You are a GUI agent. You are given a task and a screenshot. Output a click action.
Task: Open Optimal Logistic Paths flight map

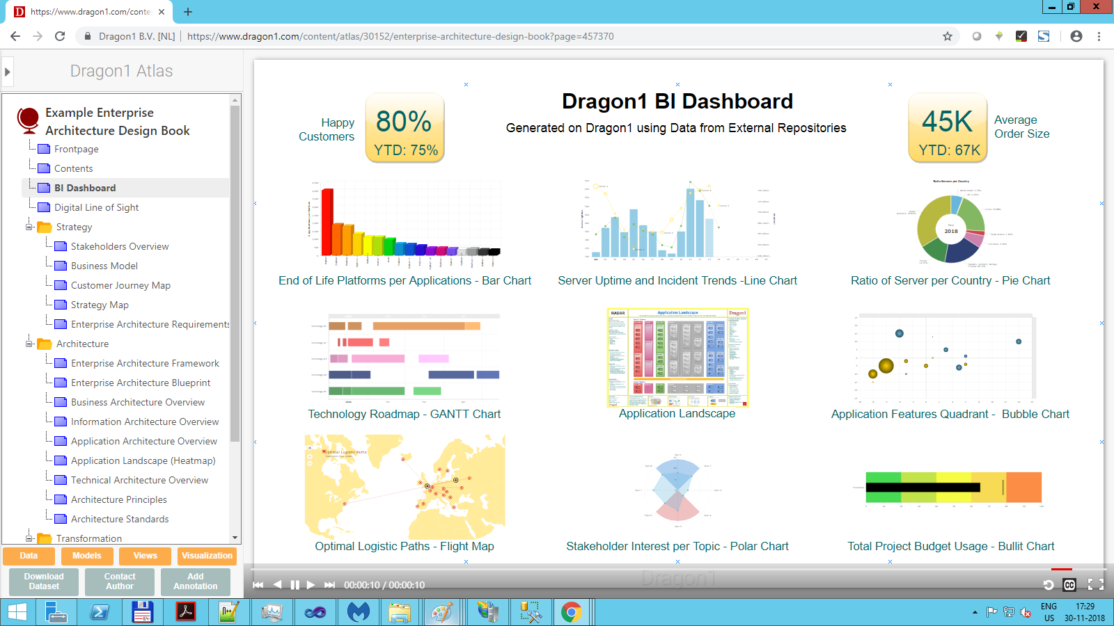pyautogui.click(x=405, y=487)
